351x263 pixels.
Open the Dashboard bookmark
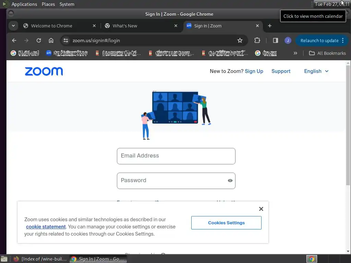25,53
